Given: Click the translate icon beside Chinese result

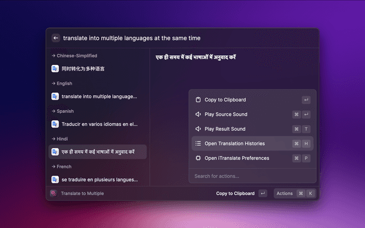Looking at the screenshot, I should click(x=55, y=68).
